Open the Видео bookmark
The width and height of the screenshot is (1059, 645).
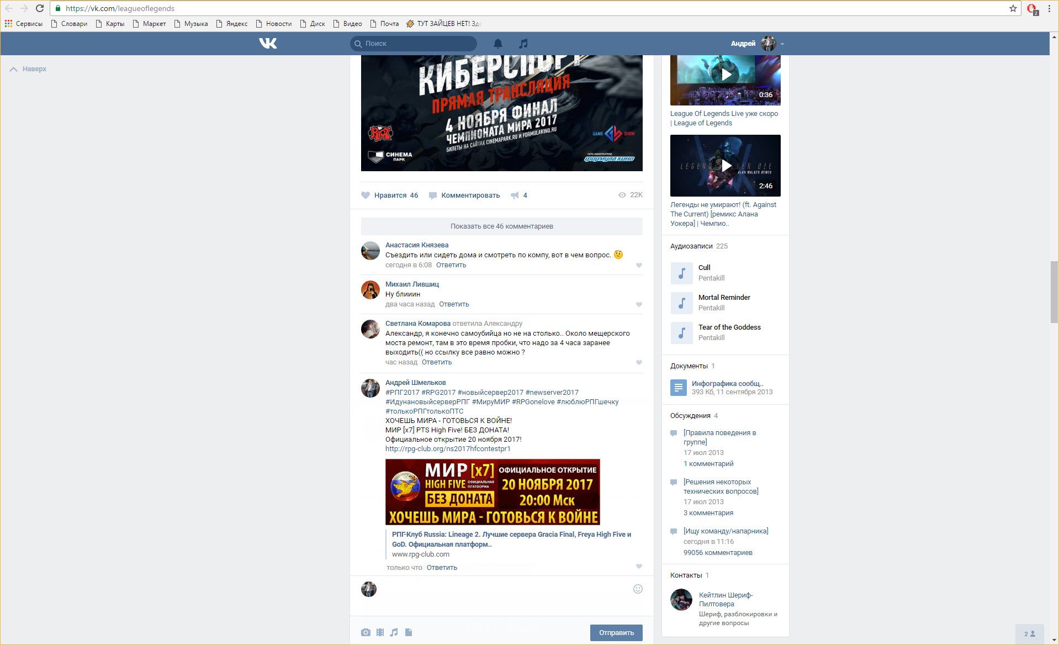pyautogui.click(x=347, y=24)
